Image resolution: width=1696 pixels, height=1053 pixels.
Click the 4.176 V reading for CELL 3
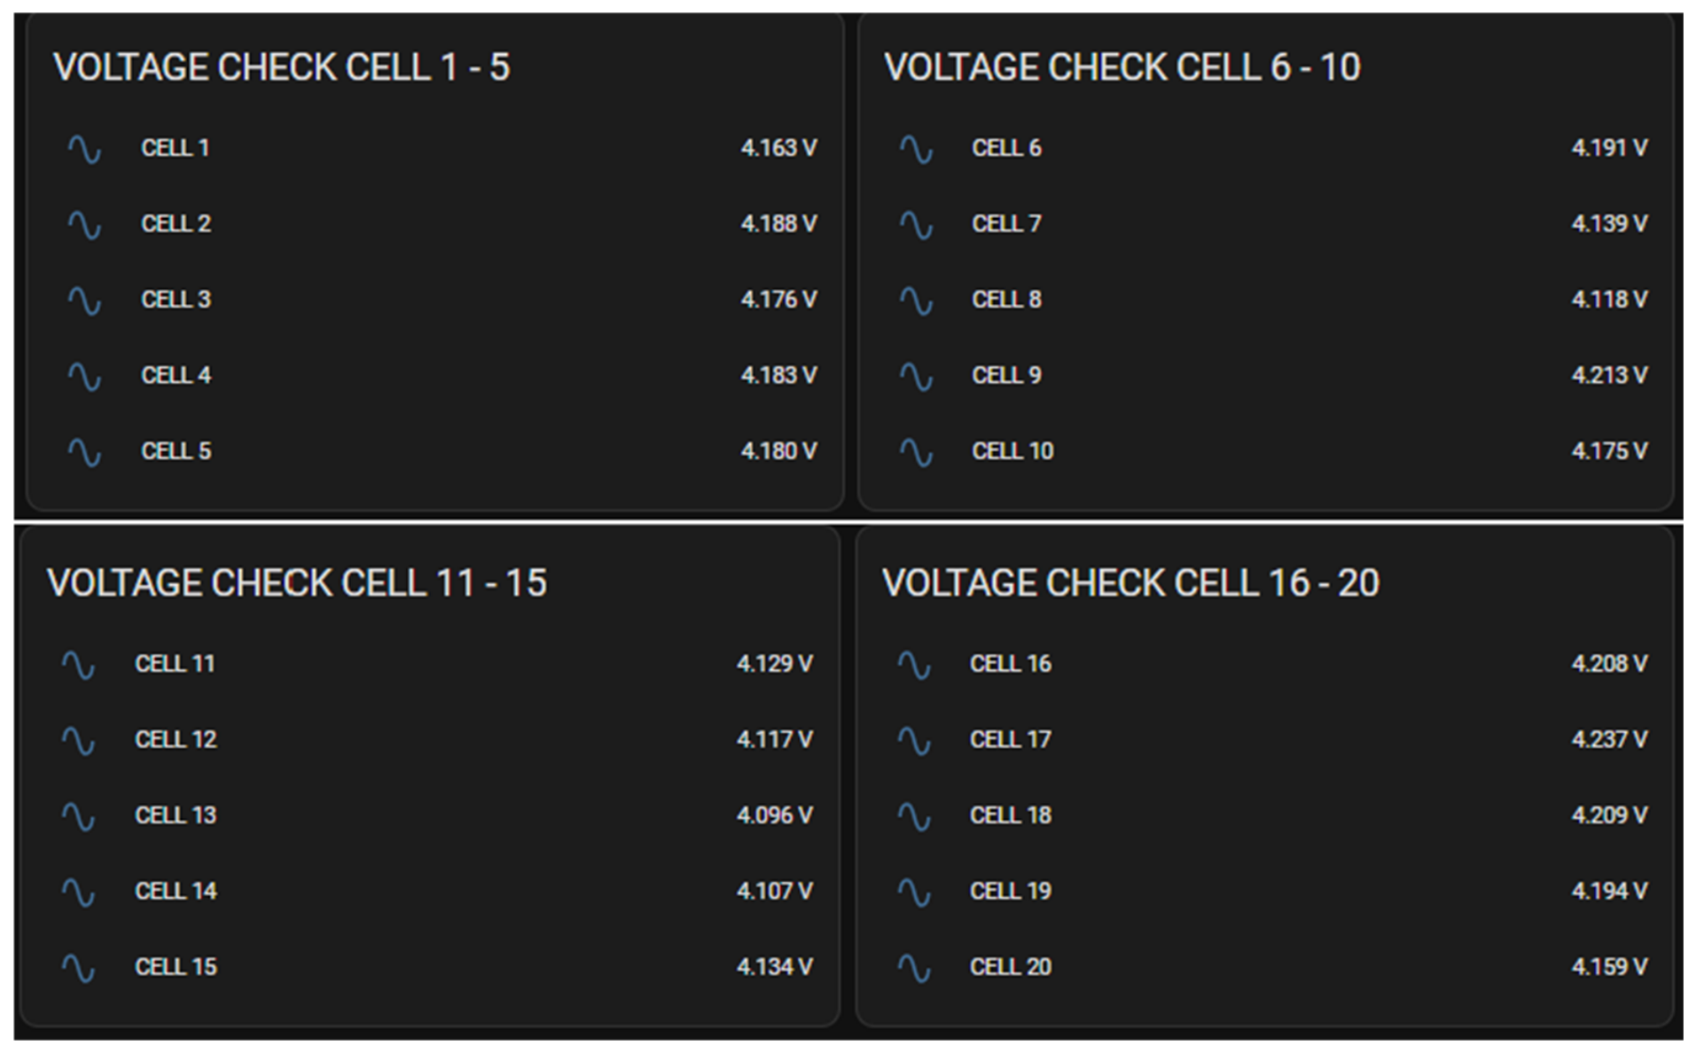pos(778,300)
